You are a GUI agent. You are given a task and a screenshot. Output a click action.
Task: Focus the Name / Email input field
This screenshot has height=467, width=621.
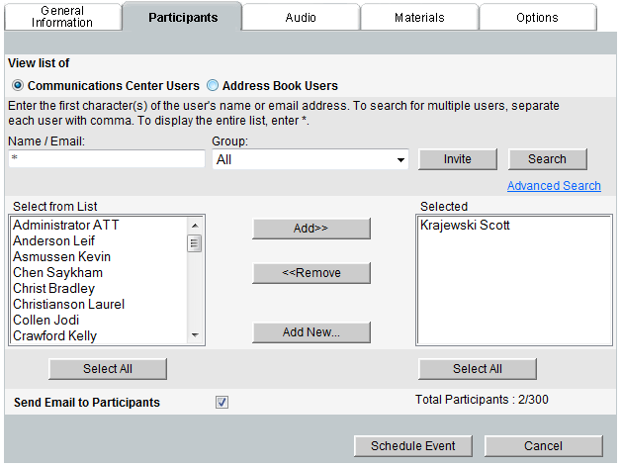[107, 158]
